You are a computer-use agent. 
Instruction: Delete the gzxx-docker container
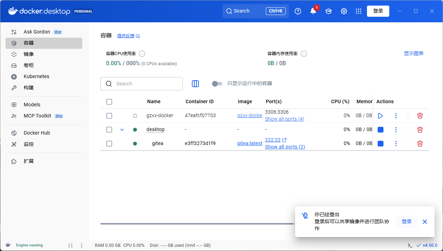coord(420,116)
